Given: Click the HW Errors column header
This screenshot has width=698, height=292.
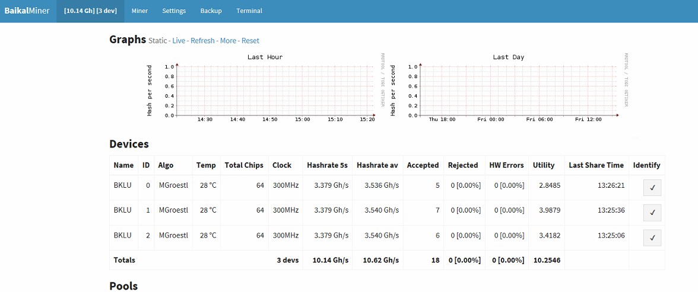Looking at the screenshot, I should tap(507, 165).
